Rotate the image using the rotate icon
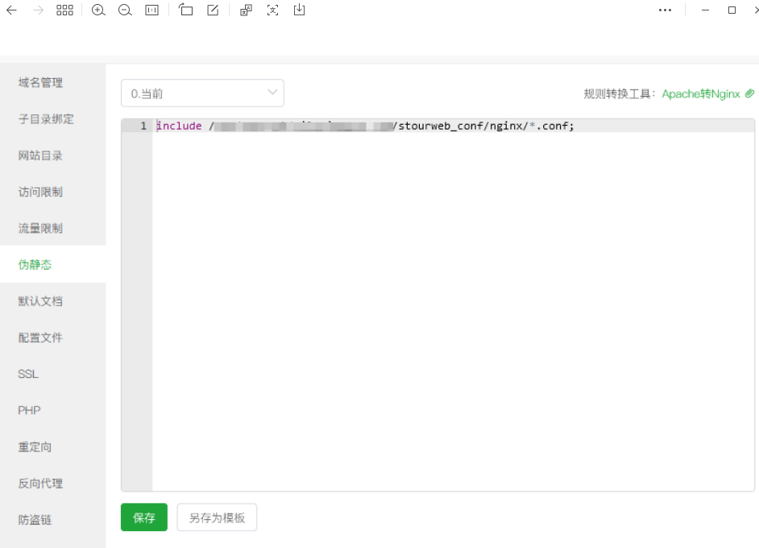Image resolution: width=759 pixels, height=548 pixels. click(186, 10)
